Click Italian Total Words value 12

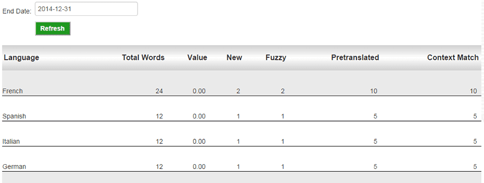tap(159, 142)
